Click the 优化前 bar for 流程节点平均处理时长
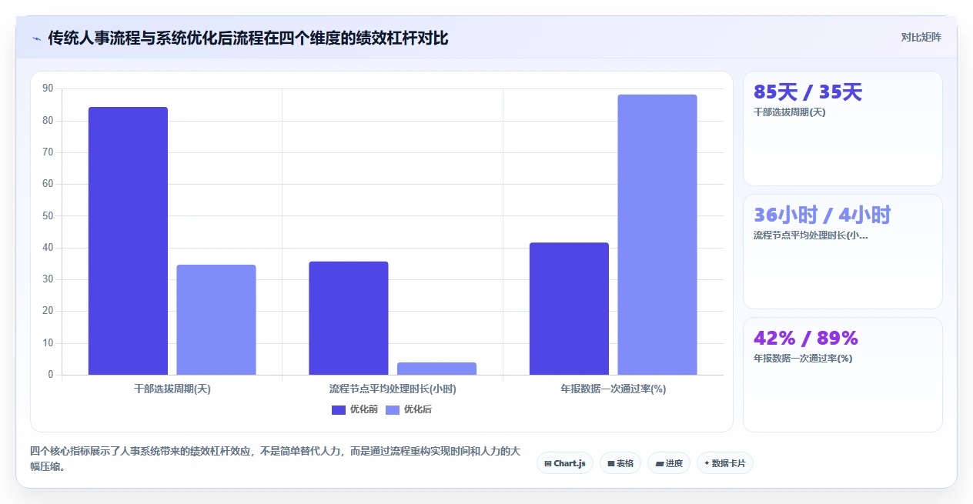The height and width of the screenshot is (504, 973). coord(349,319)
